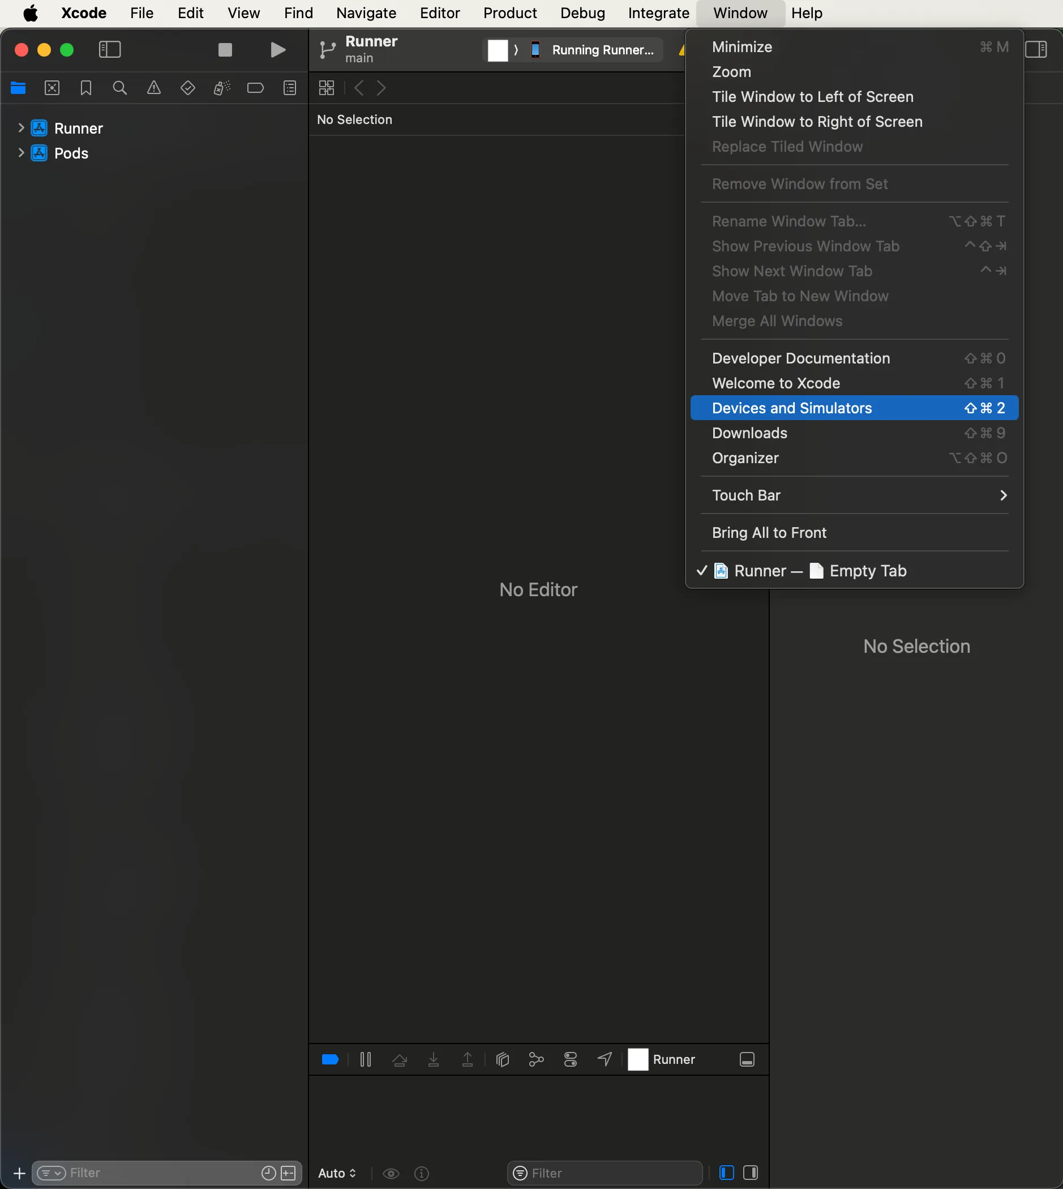The width and height of the screenshot is (1063, 1189).
Task: Open the Bookmark navigator icon
Action: point(86,88)
